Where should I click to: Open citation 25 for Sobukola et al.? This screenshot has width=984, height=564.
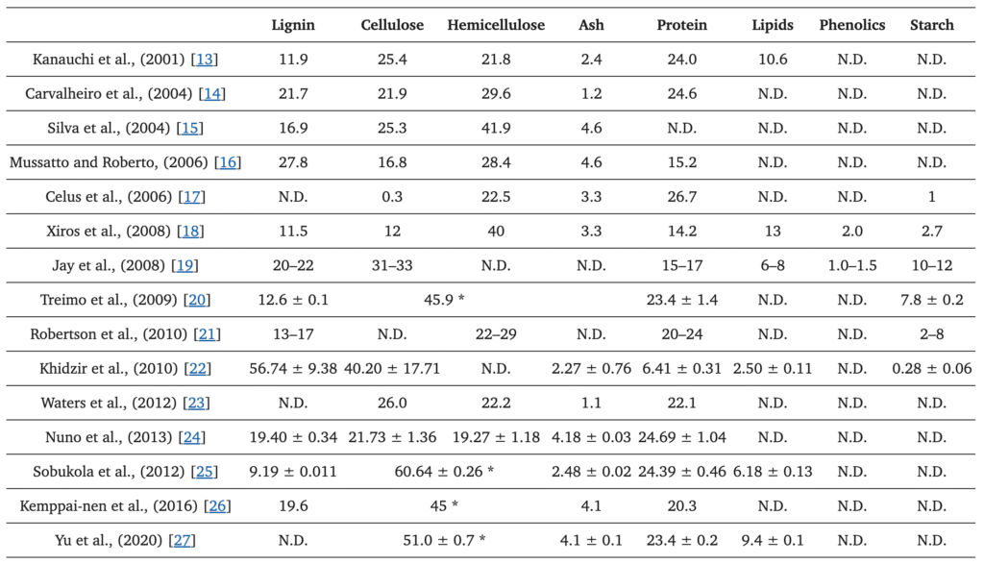pyautogui.click(x=204, y=472)
